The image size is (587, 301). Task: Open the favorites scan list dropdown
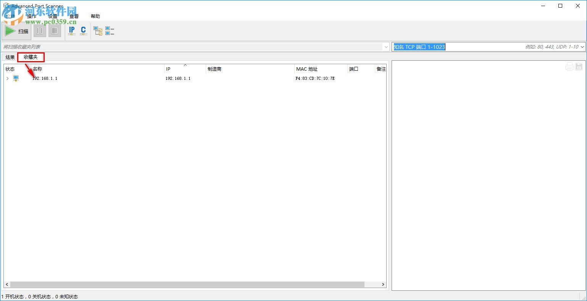click(386, 47)
